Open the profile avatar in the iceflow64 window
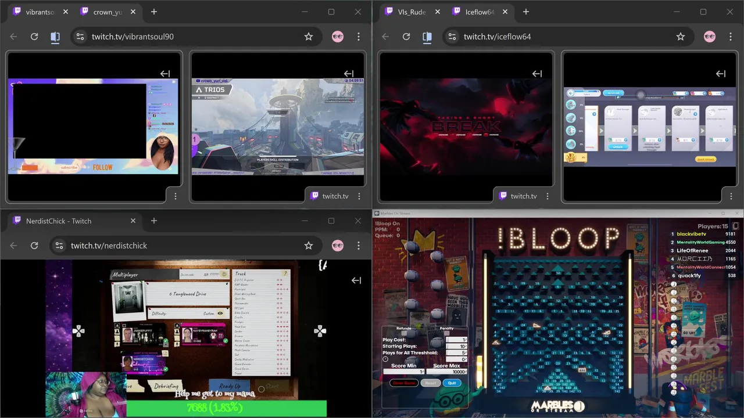The width and height of the screenshot is (744, 418). pyautogui.click(x=710, y=37)
